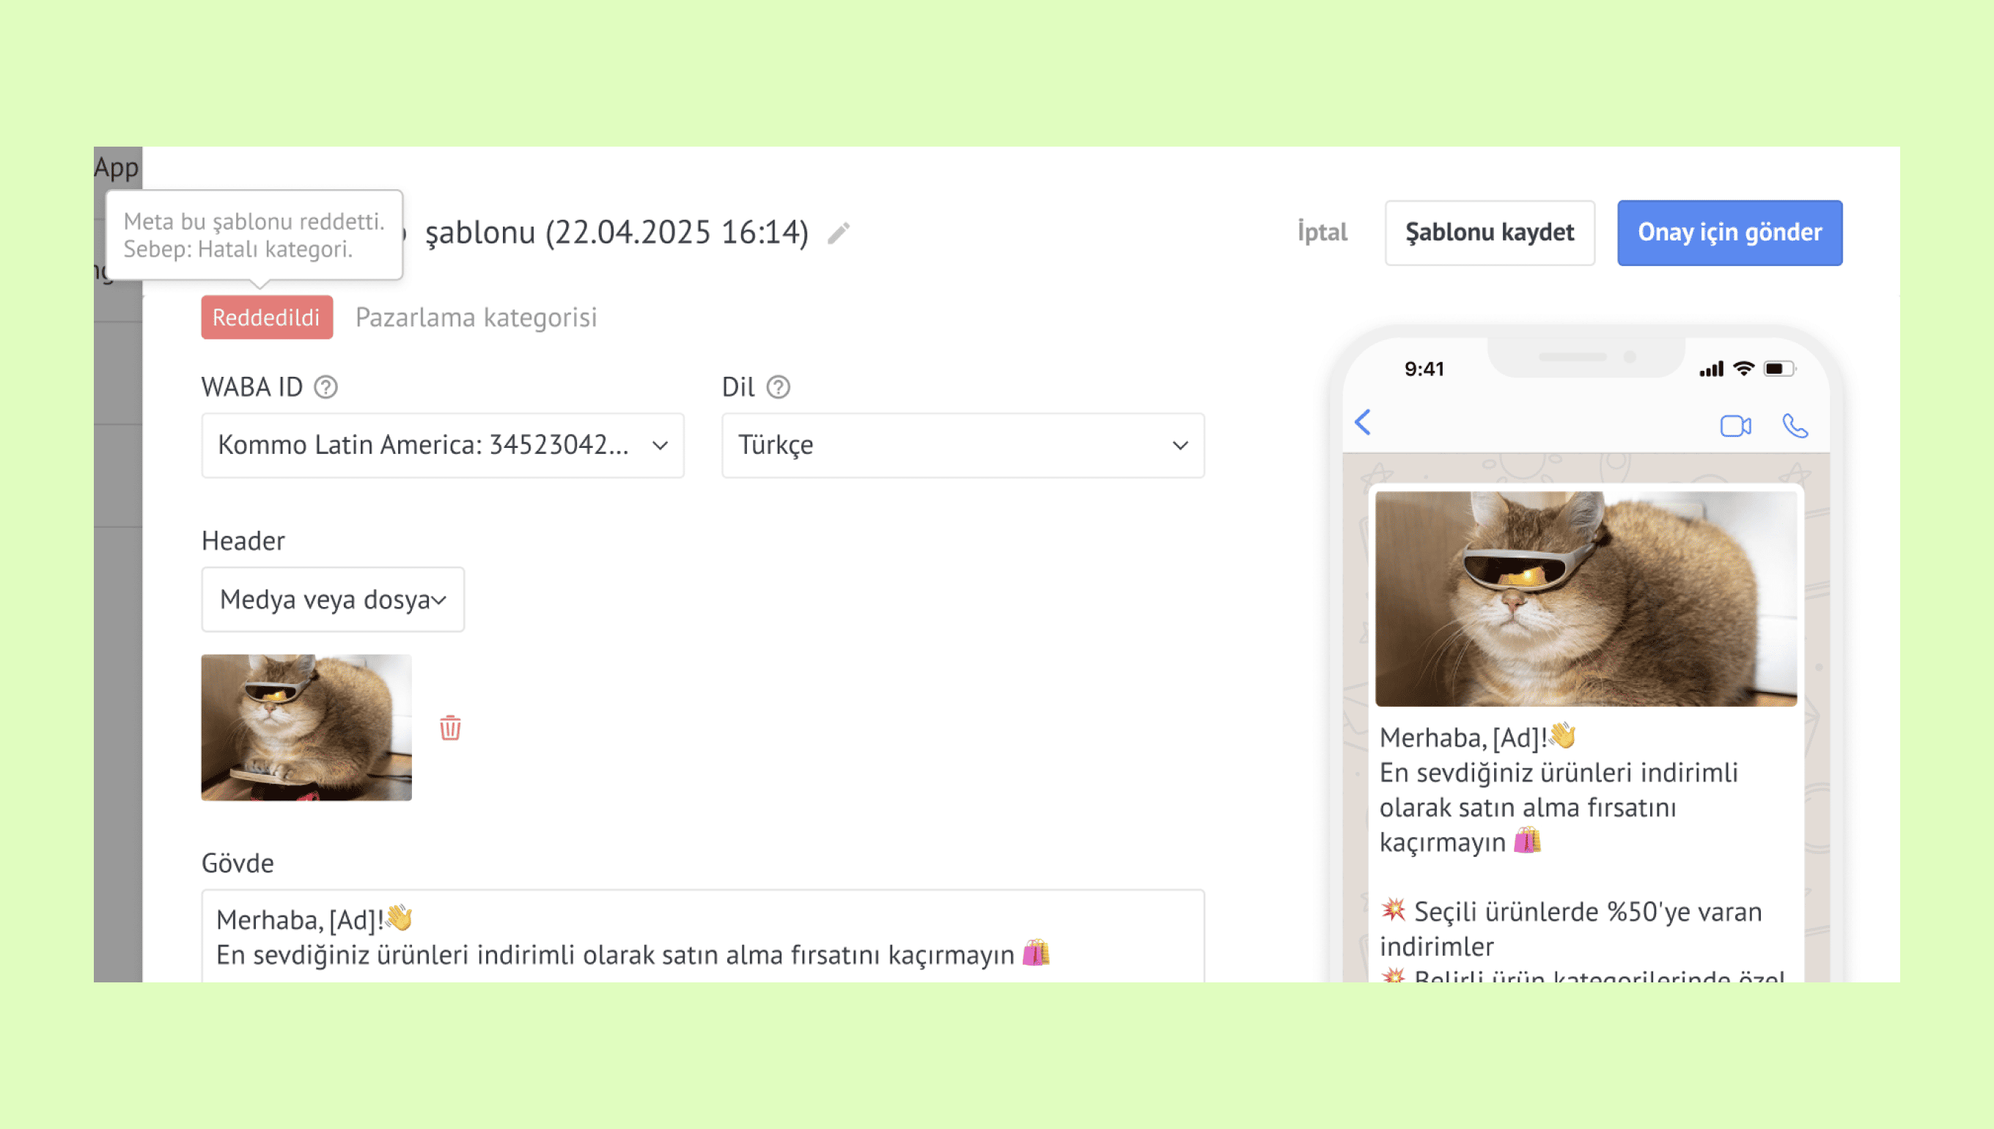
Task: Click the Pazarlama kategorisi label
Action: point(476,317)
